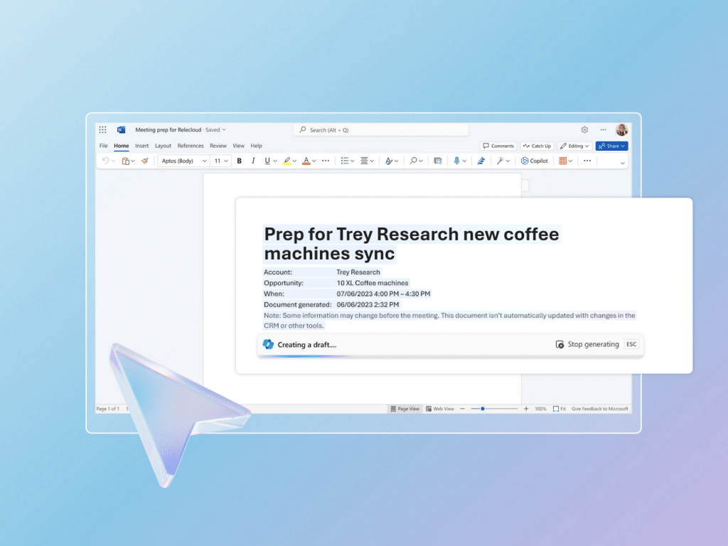This screenshot has height=546, width=728.
Task: Open the References tab
Action: click(191, 146)
